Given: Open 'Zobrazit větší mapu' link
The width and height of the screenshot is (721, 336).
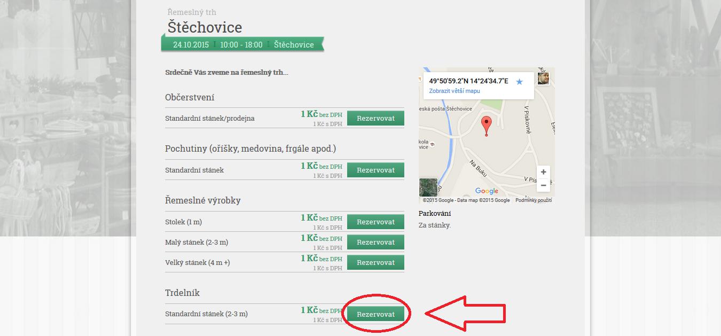Looking at the screenshot, I should click(x=454, y=91).
